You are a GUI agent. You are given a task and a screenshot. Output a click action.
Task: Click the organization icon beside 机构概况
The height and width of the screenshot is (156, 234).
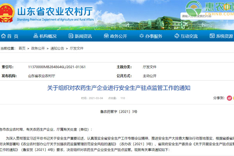point(35,36)
